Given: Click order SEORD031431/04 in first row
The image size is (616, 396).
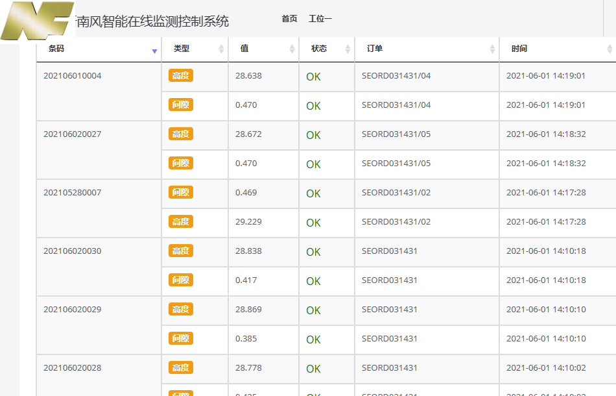Looking at the screenshot, I should tap(396, 76).
